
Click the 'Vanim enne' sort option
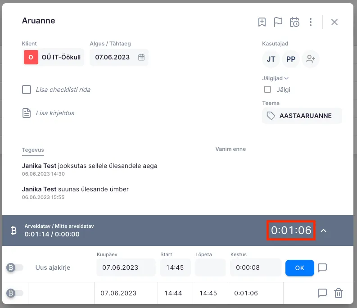[230, 149]
